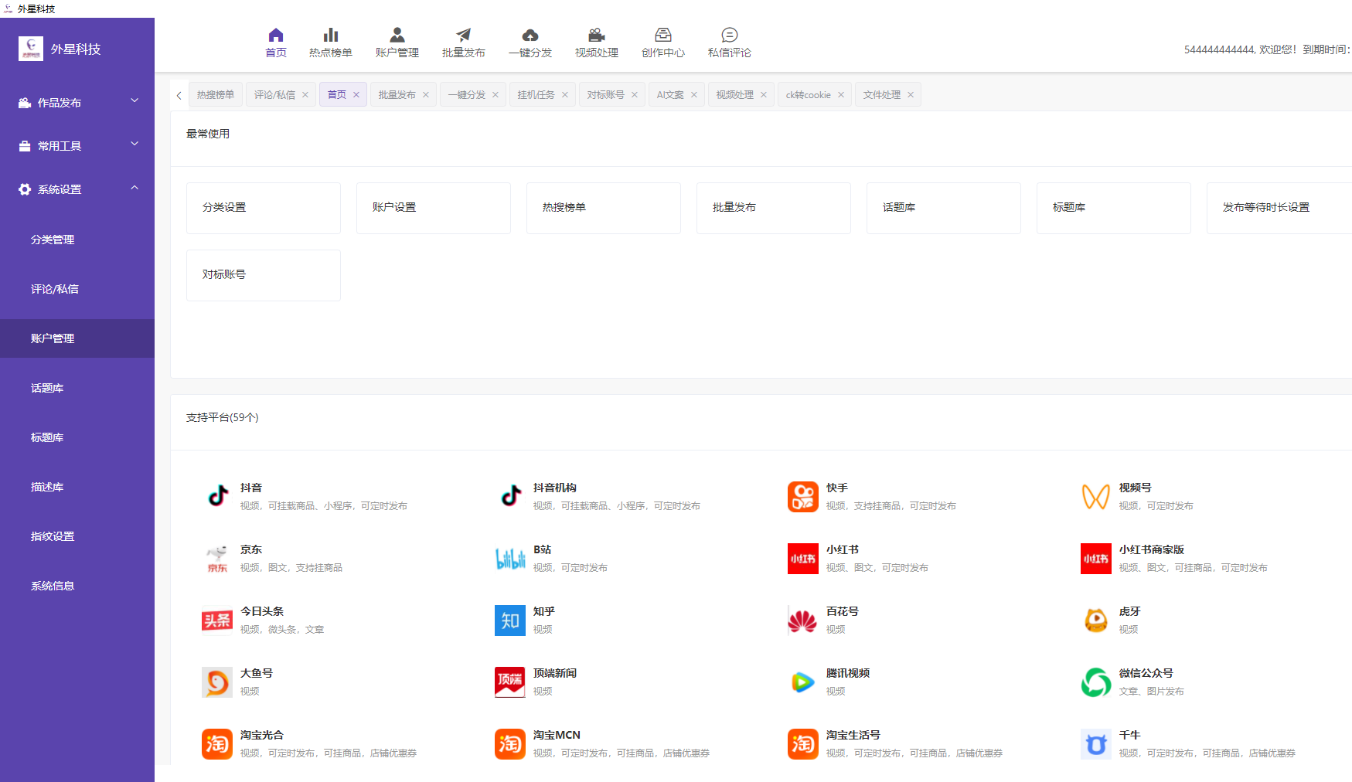Open the 话题库 shortcut card

pyautogui.click(x=943, y=208)
